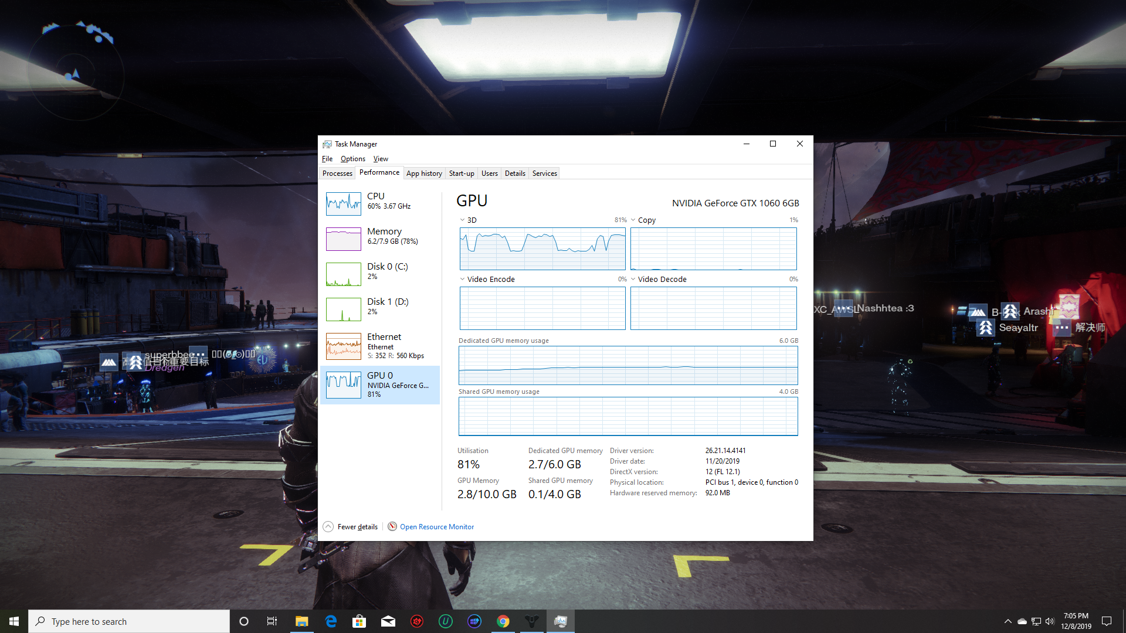Image resolution: width=1126 pixels, height=633 pixels.
Task: Open Resource Monitor link
Action: (436, 527)
